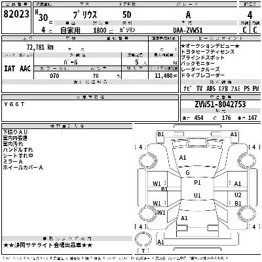Select the fuel type ガソリン
Image resolution: width=262 pixels, height=262 pixels.
[x=127, y=30]
